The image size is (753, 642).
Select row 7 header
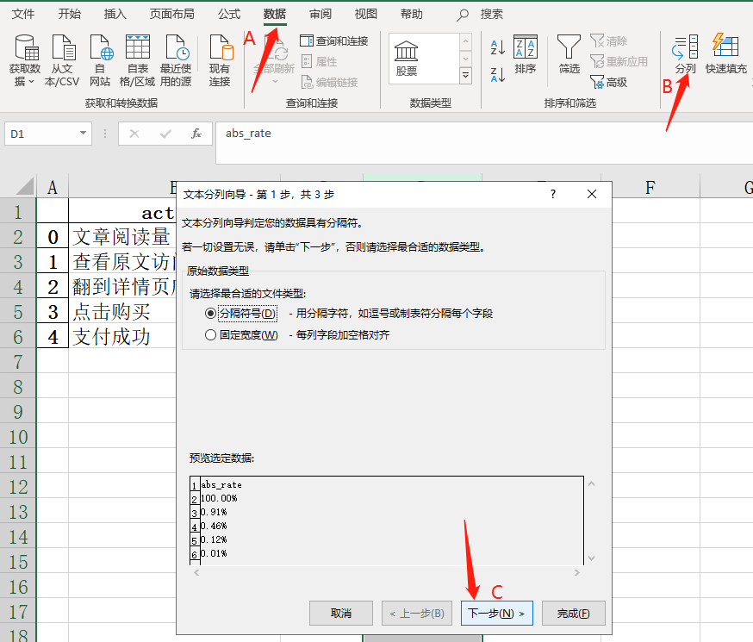(18, 362)
